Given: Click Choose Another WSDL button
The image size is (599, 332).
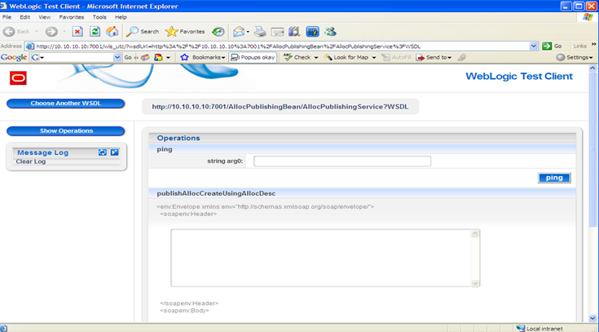Looking at the screenshot, I should coord(66,104).
